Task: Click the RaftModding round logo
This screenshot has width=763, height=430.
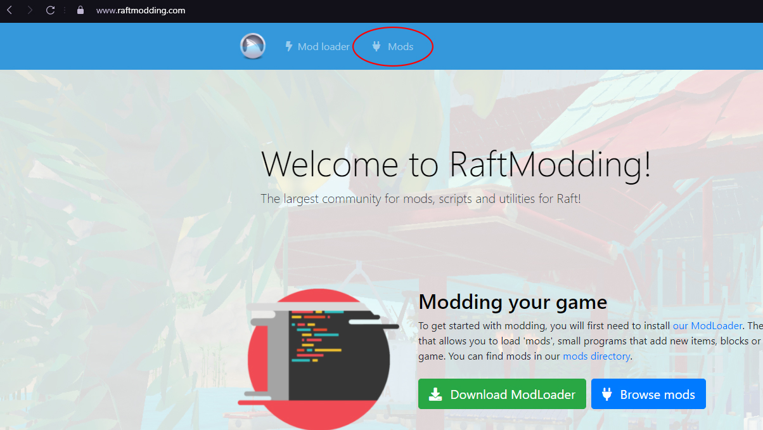Action: tap(253, 46)
